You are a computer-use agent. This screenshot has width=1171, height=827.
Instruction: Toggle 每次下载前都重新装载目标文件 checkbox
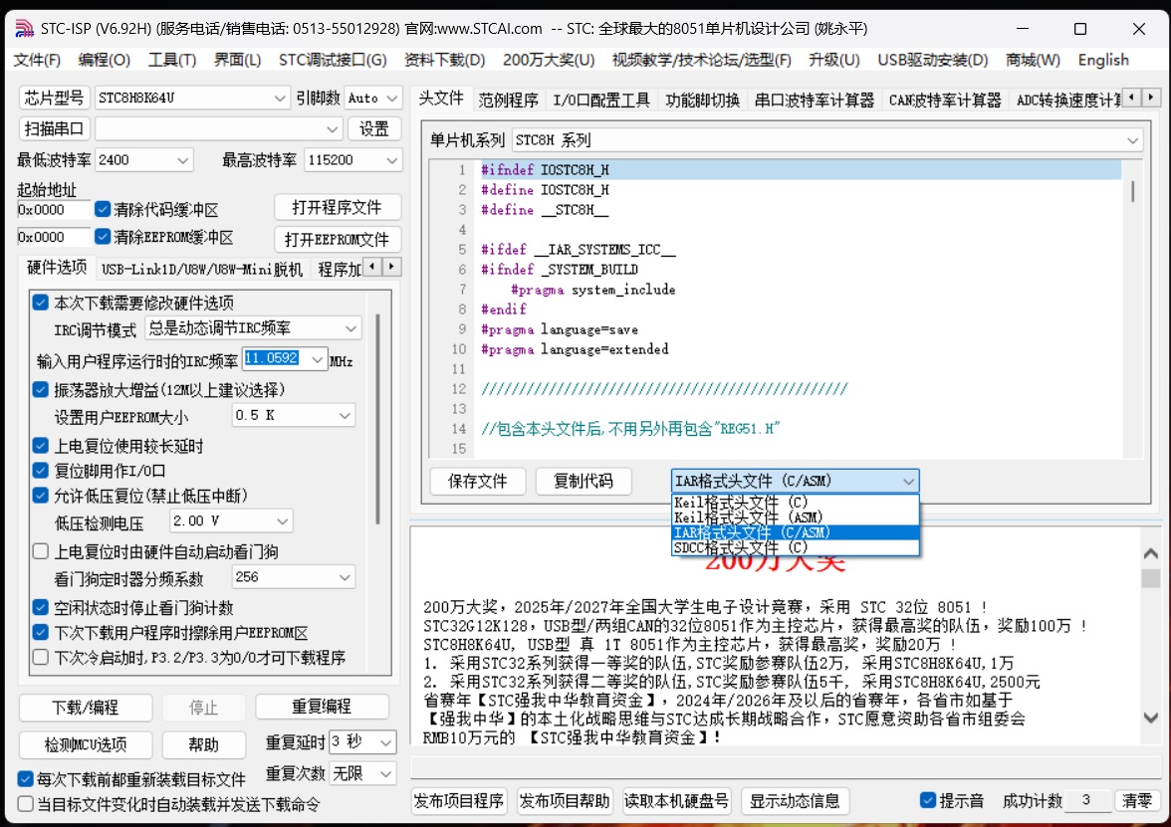coord(26,779)
